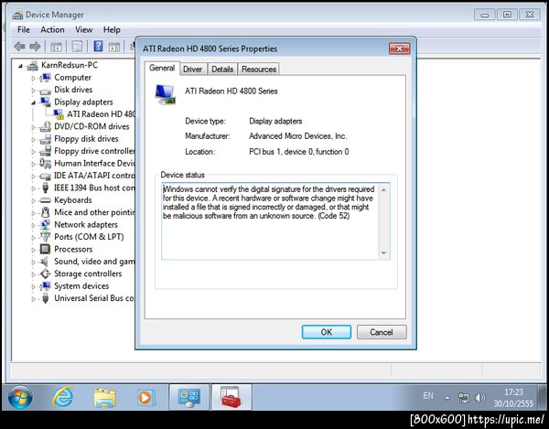Click the Device status scrollbar down arrow
Screen dimensions: 549x429
(383, 253)
